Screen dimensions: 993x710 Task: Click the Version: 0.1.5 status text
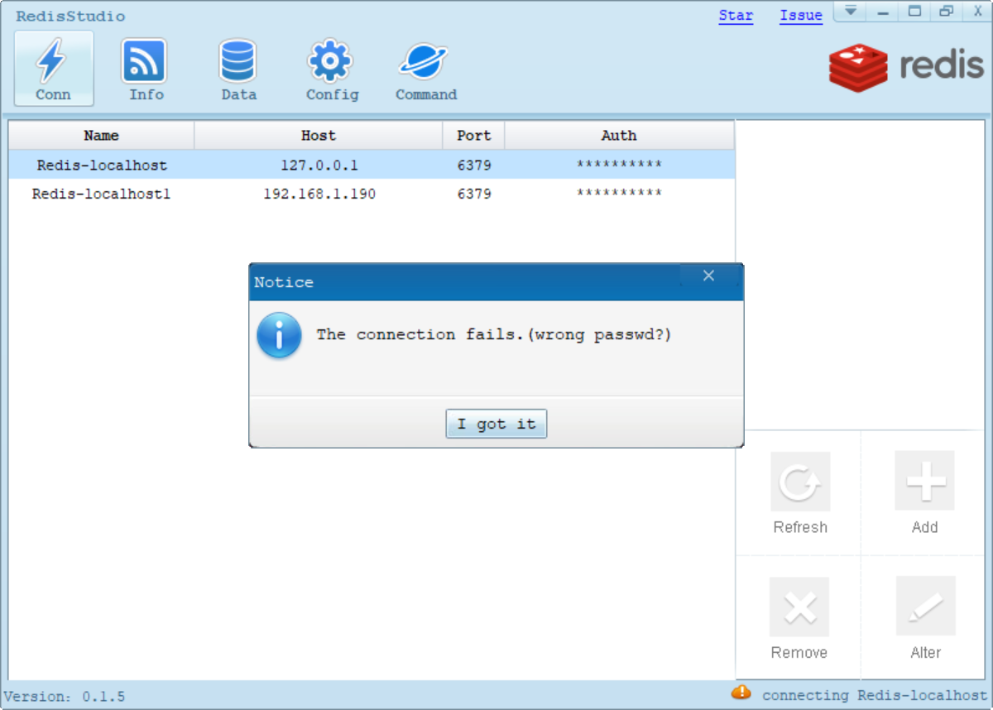point(65,697)
